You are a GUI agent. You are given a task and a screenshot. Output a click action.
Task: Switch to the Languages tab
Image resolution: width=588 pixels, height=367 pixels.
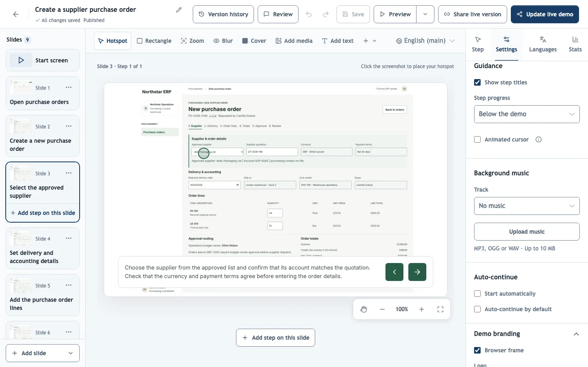[543, 44]
